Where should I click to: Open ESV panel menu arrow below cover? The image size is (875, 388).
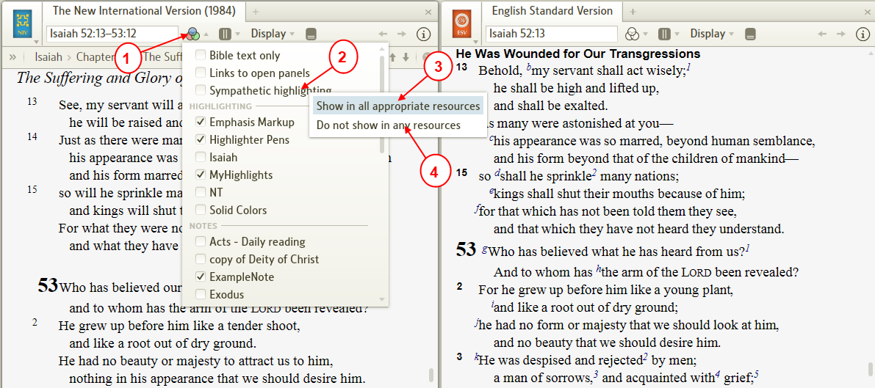[475, 42]
